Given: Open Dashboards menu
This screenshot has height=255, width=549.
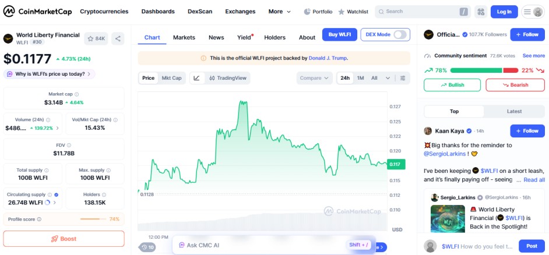Looking at the screenshot, I should coord(158,12).
